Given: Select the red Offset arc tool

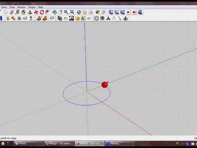Looking at the screenshot, I should click(x=47, y=12).
